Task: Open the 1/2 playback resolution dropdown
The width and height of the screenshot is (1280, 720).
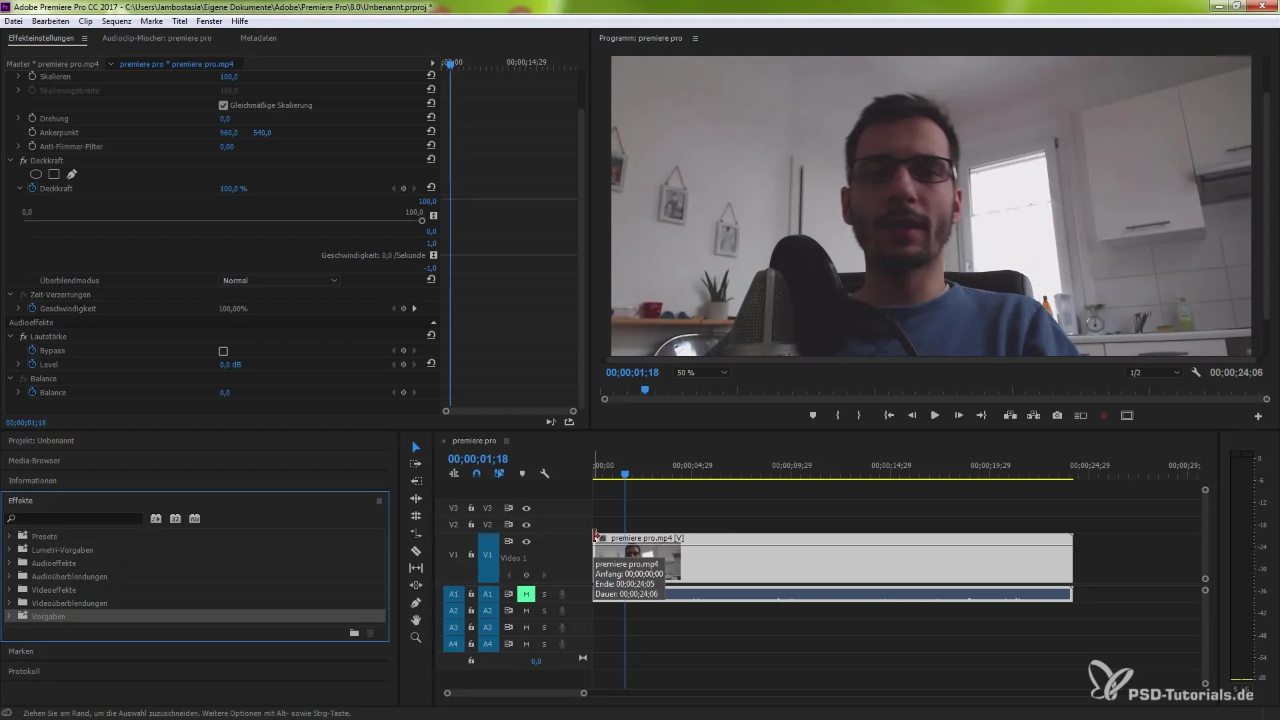Action: pos(1154,373)
